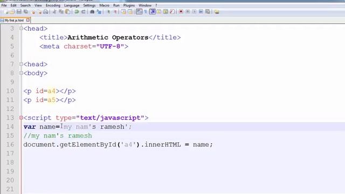Click the Close All toolbar icon
This screenshot has width=345, height=194.
39,12
